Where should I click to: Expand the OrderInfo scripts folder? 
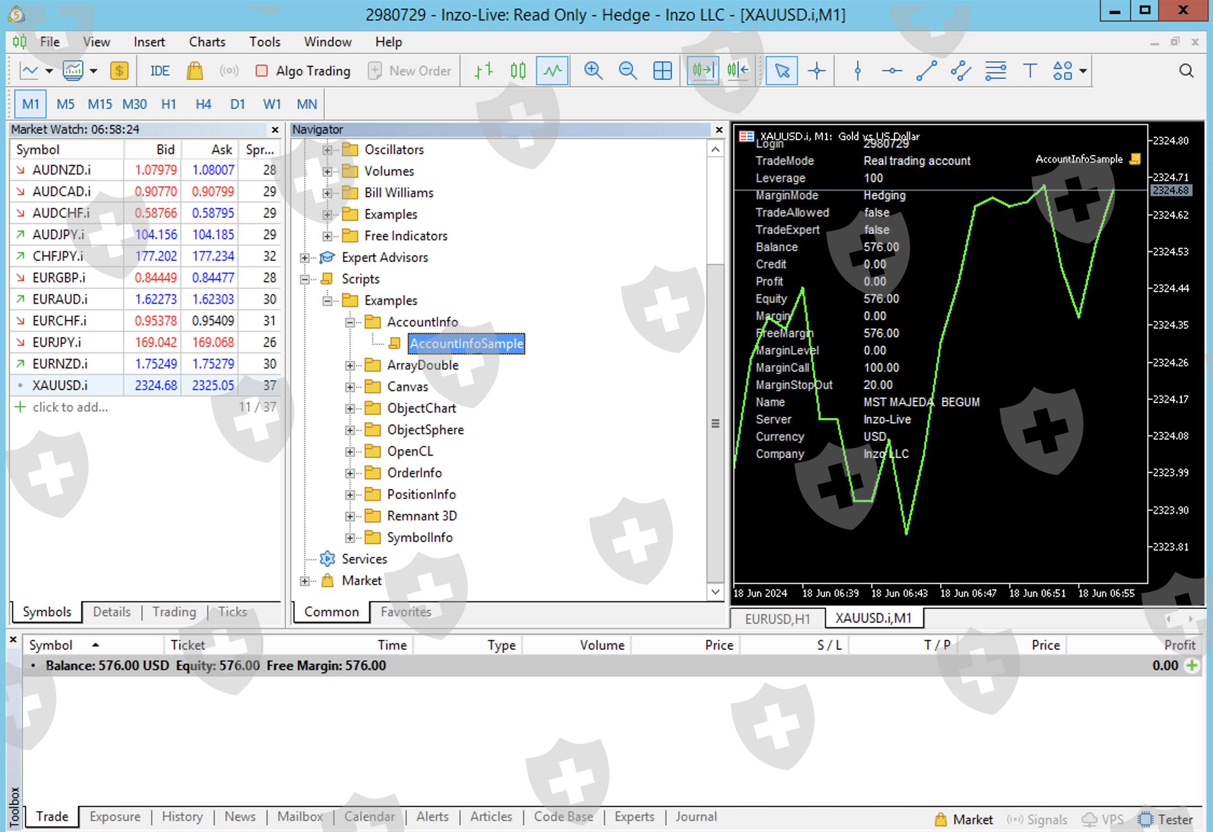(x=350, y=473)
